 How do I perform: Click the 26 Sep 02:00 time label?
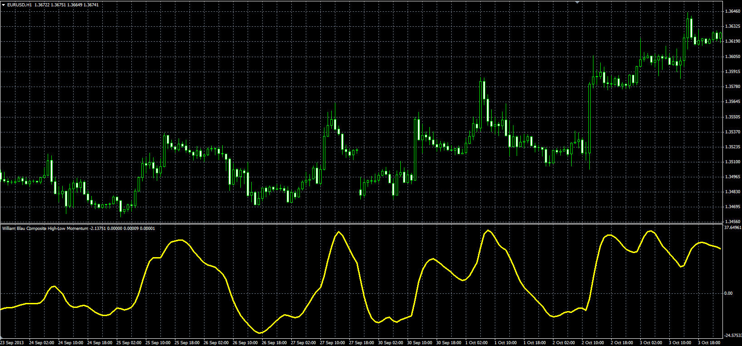(x=216, y=343)
